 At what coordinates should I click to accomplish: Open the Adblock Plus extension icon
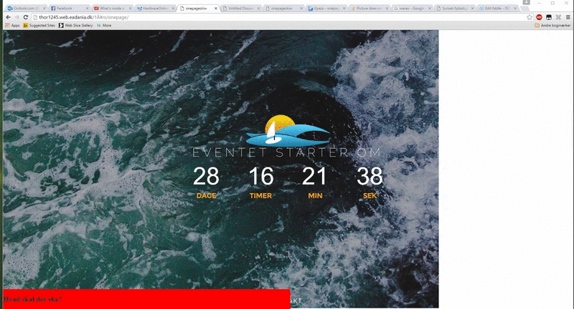539,17
